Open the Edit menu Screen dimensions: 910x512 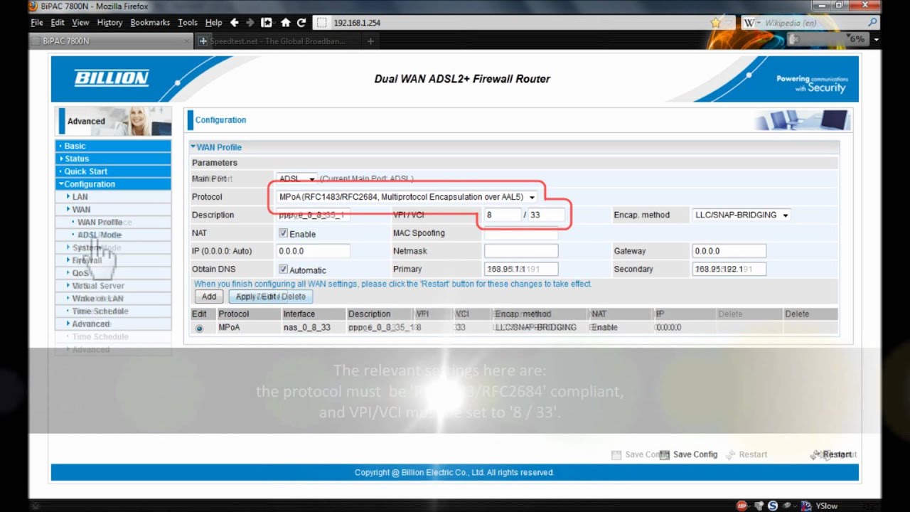(x=57, y=23)
